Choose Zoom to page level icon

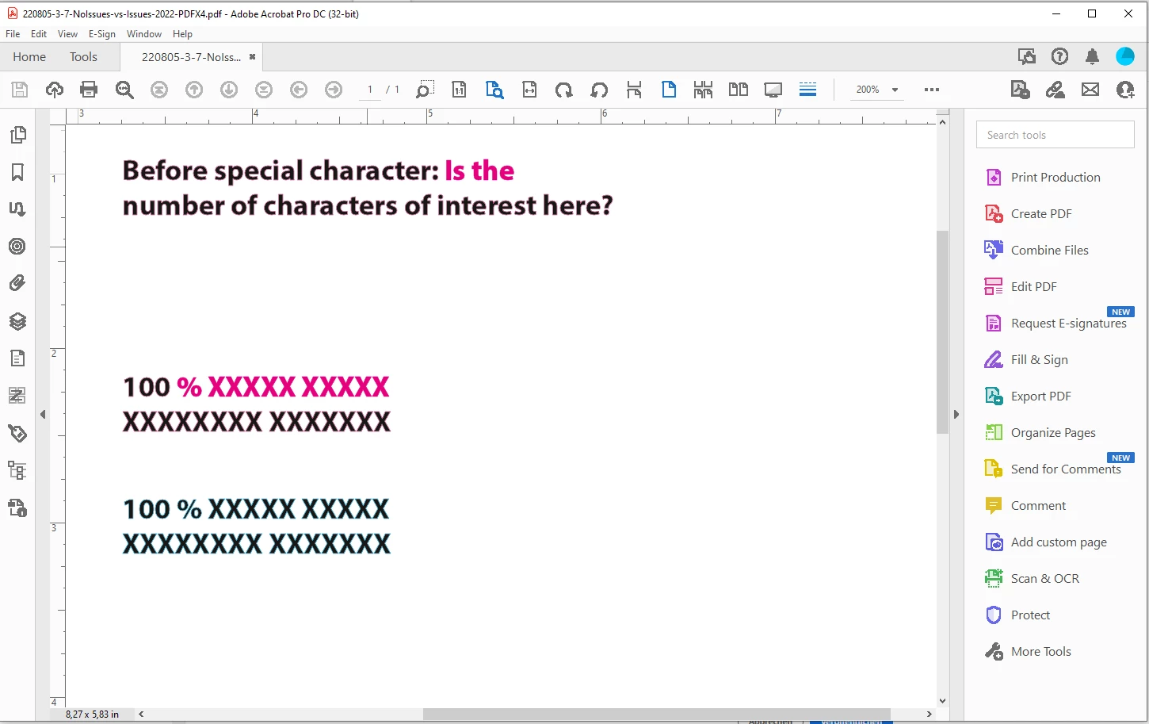pos(494,90)
